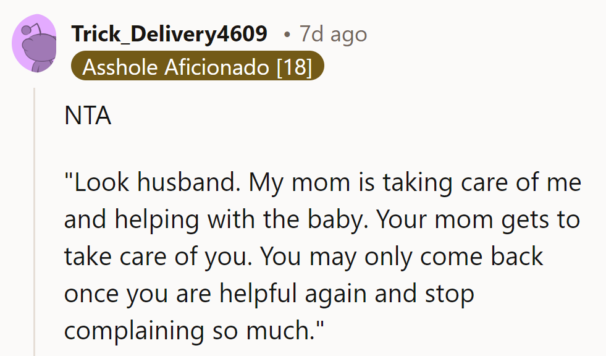Toggle thread collapse via indent line
The width and height of the screenshot is (606, 356).
pos(35,216)
